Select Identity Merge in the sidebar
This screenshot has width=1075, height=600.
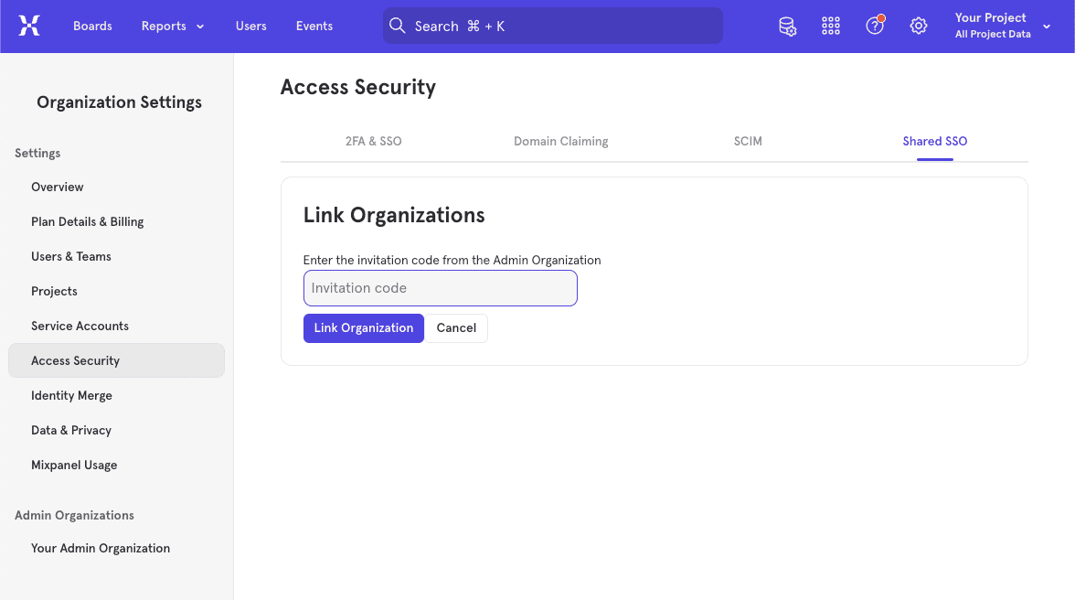coord(71,395)
